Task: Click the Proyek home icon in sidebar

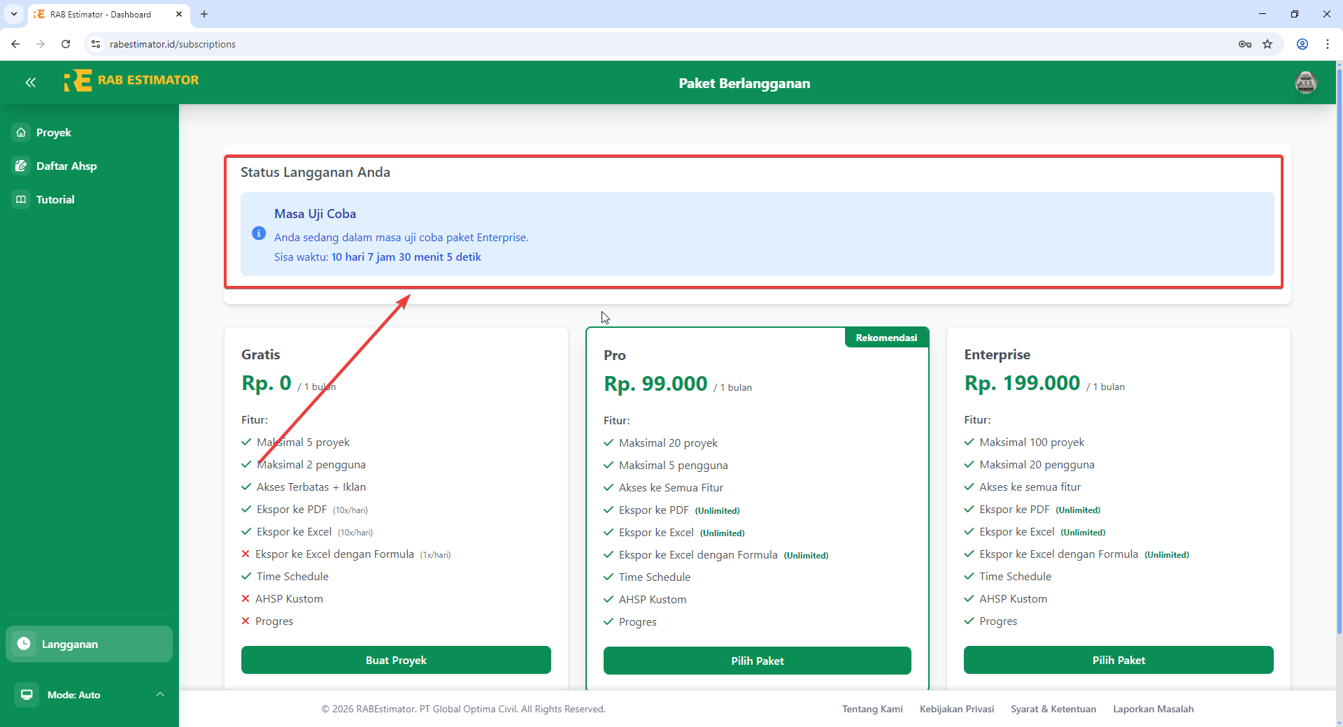Action: [20, 132]
